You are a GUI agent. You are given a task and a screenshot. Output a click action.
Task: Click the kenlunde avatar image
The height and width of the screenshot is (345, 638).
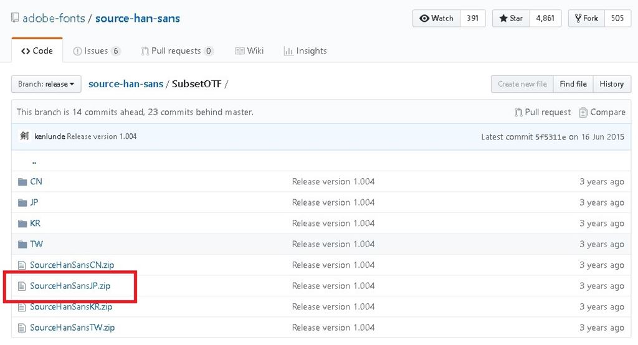pyautogui.click(x=24, y=136)
